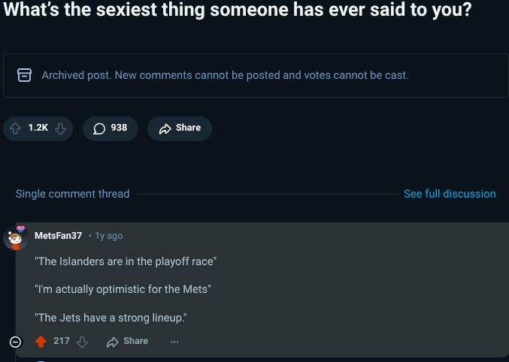Viewport: 509px width, 362px height.
Task: Open the 938 comments button
Action: [110, 128]
